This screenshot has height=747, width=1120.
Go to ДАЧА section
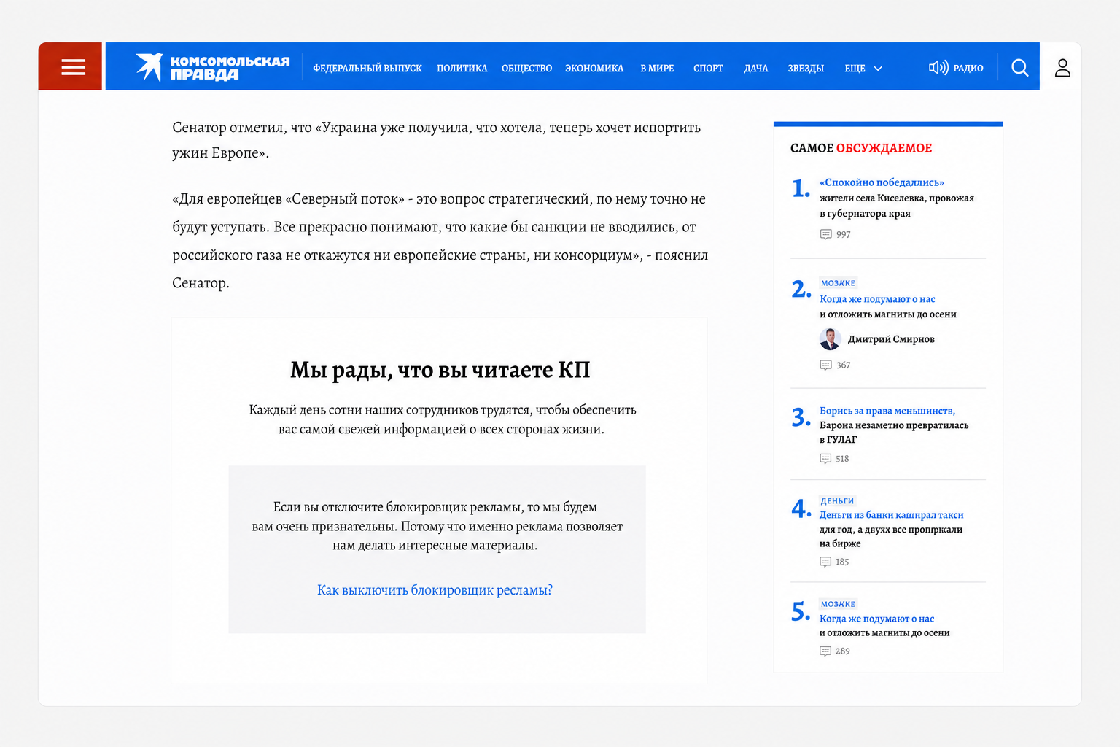coord(756,68)
